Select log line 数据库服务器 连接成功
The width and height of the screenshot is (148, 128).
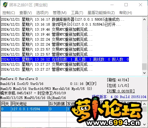point(63,19)
